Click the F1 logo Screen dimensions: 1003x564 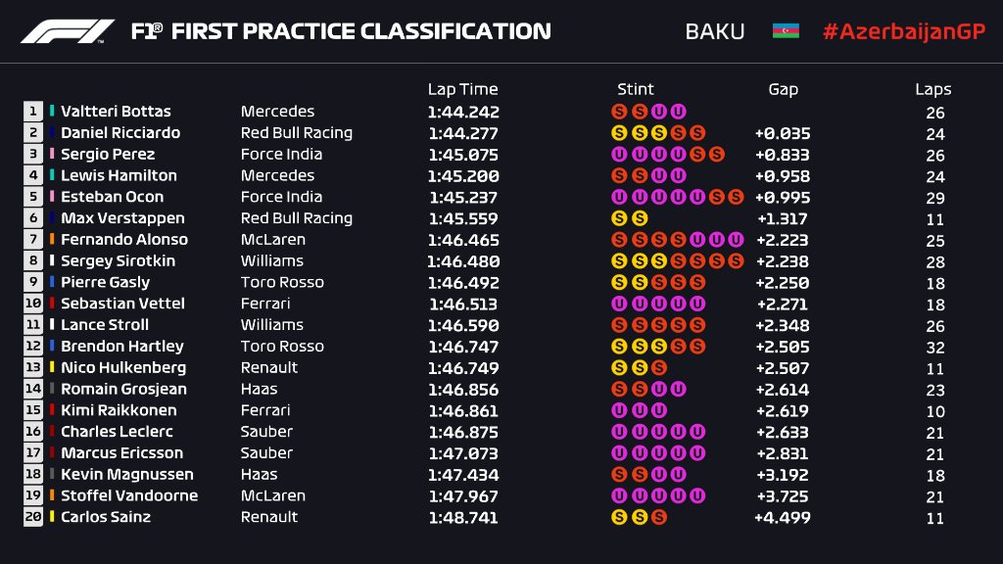(67, 31)
